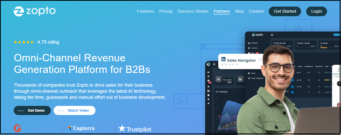Click the Zopto logo in the header

[x=34, y=11]
